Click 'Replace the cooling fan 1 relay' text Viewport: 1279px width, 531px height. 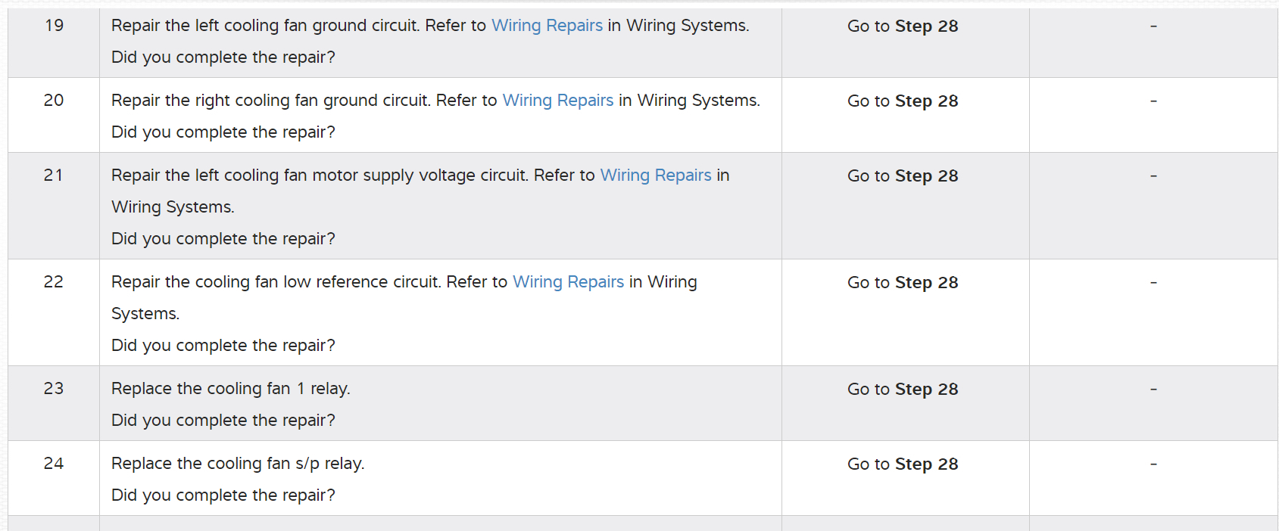[x=230, y=389]
